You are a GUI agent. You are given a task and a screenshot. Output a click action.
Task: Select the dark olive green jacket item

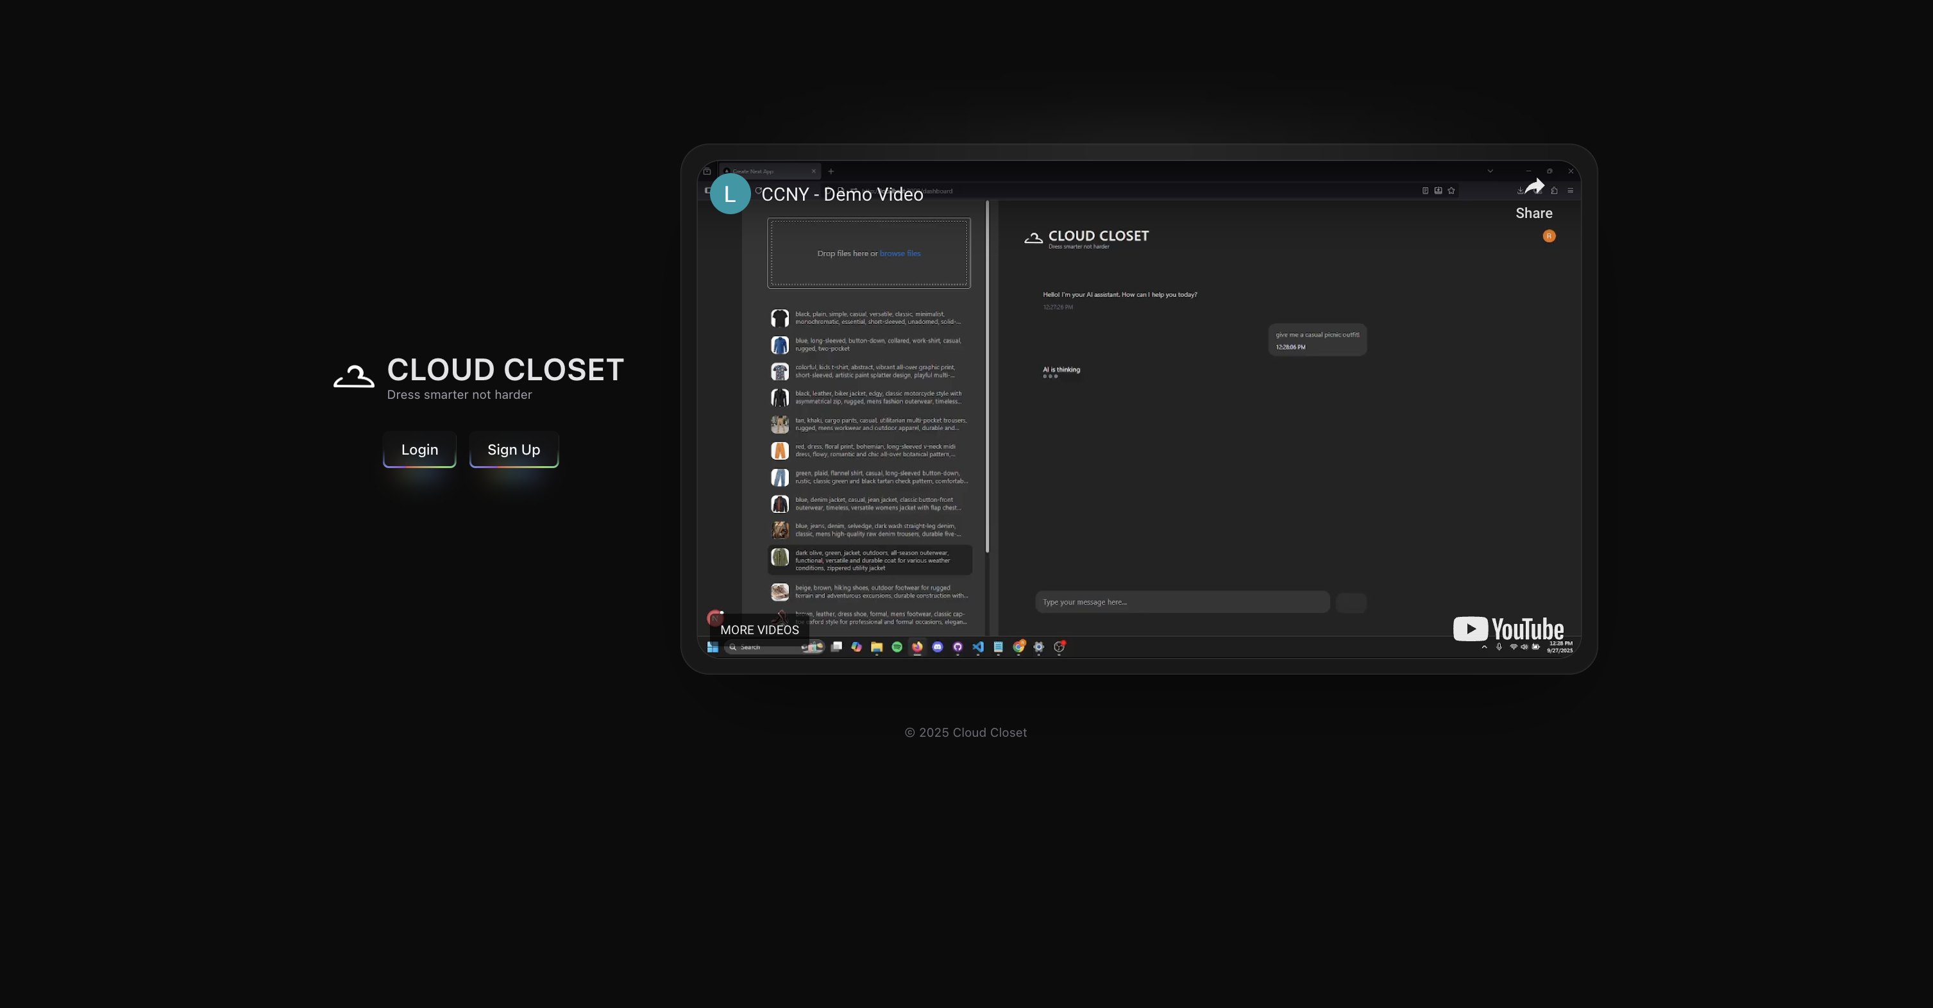869,560
